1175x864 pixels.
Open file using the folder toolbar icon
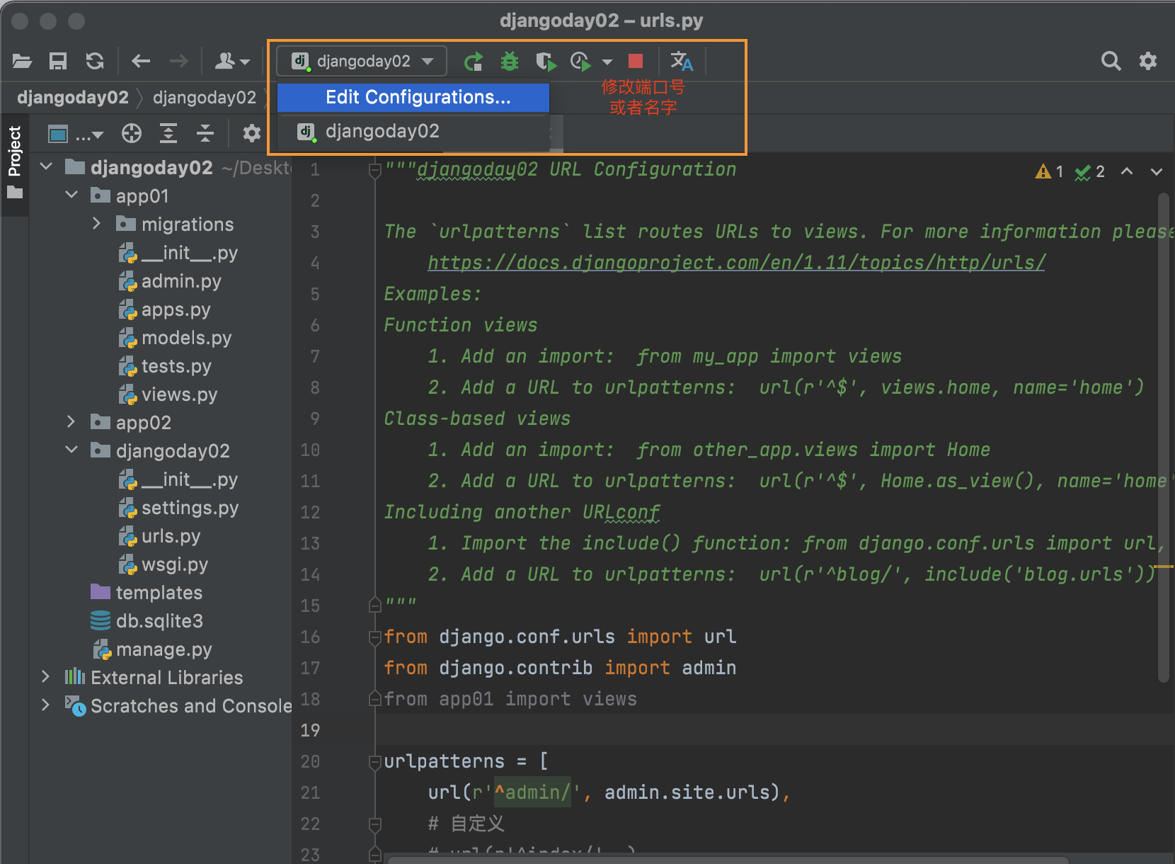pyautogui.click(x=22, y=62)
